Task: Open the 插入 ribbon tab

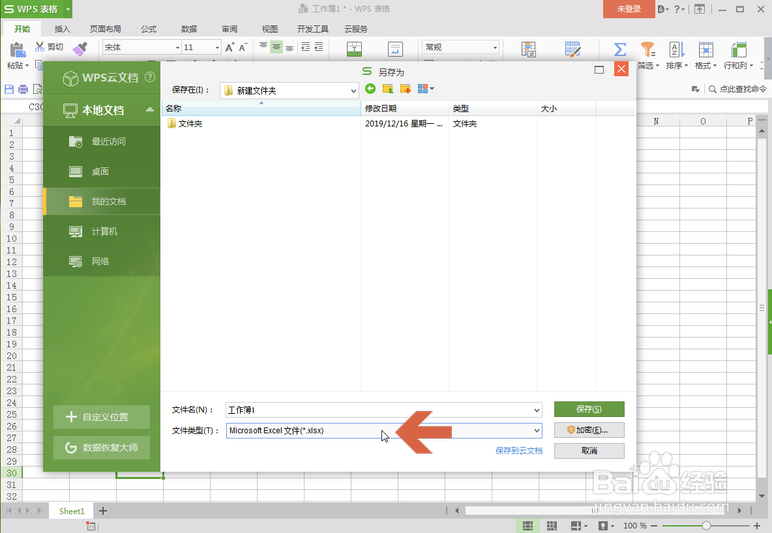Action: (x=63, y=29)
